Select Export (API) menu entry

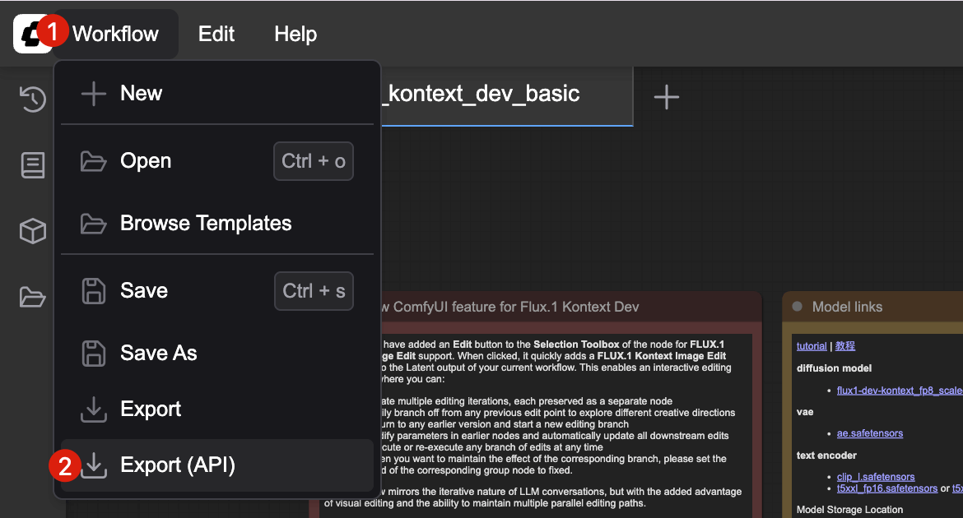pos(217,465)
